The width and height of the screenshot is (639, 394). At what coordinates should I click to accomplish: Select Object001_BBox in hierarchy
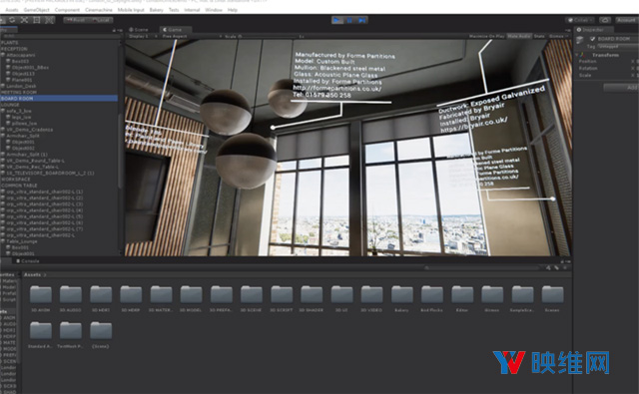click(x=59, y=68)
